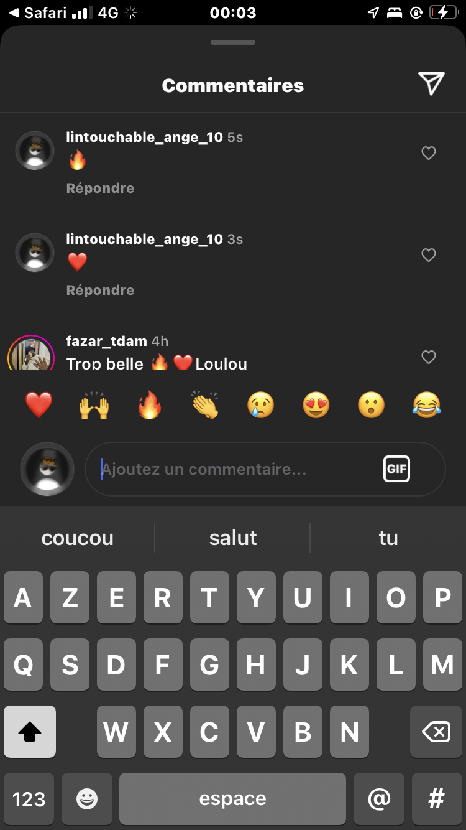Insert the raised hands quick emoji

pos(94,406)
